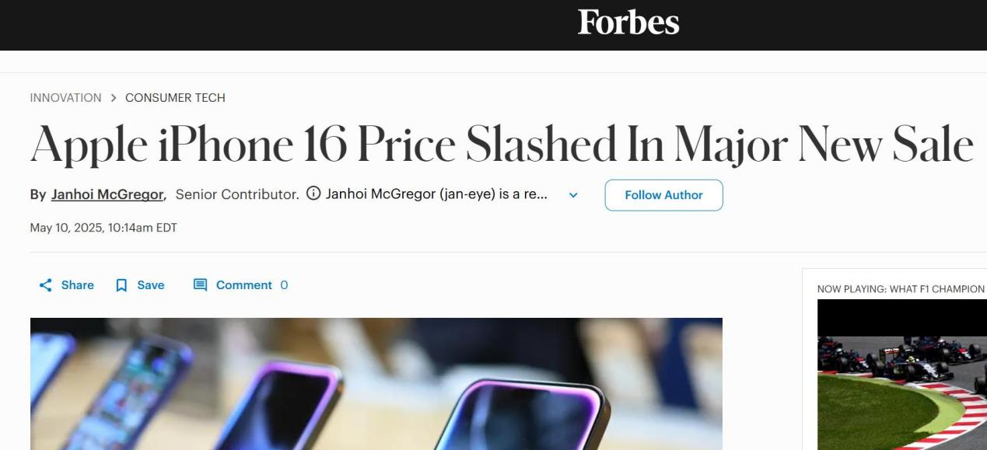Viewport: 987px width, 450px height.
Task: Click the Forbes logo
Action: click(628, 22)
